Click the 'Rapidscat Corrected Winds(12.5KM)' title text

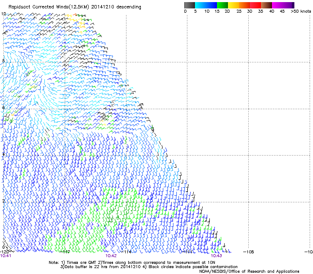click(48, 7)
